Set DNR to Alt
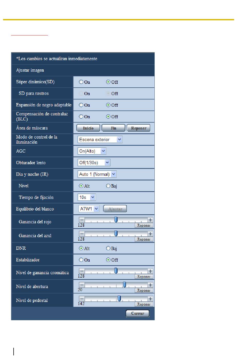Screen dimensions: 244x359 (81, 248)
